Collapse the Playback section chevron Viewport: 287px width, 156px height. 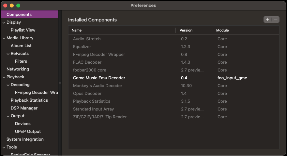click(4, 77)
